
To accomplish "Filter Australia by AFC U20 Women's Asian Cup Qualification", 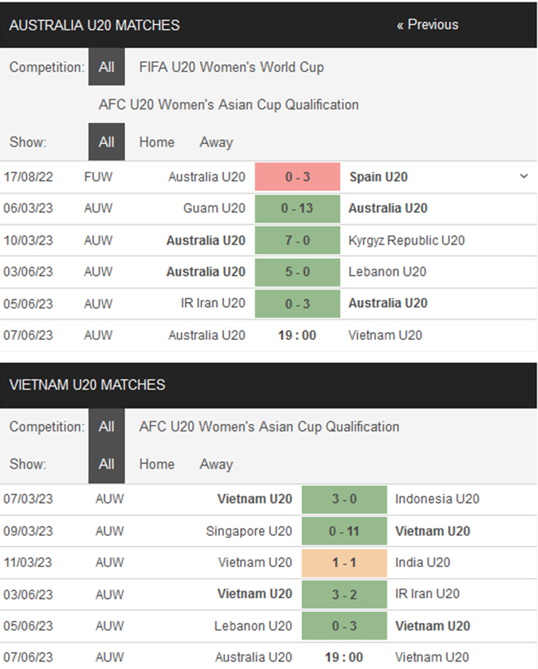I will click(228, 105).
